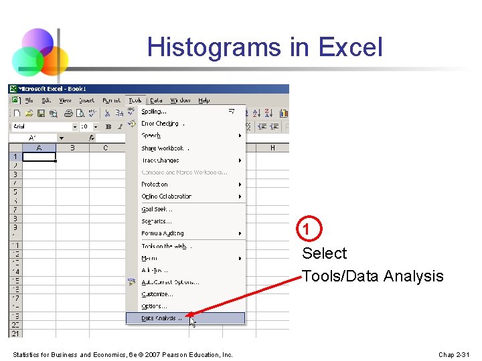The image size is (482, 361).
Task: Click row 3 header
Action: [x=15, y=174]
